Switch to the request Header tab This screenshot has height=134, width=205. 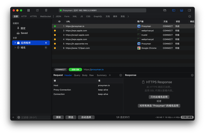coord(68,75)
